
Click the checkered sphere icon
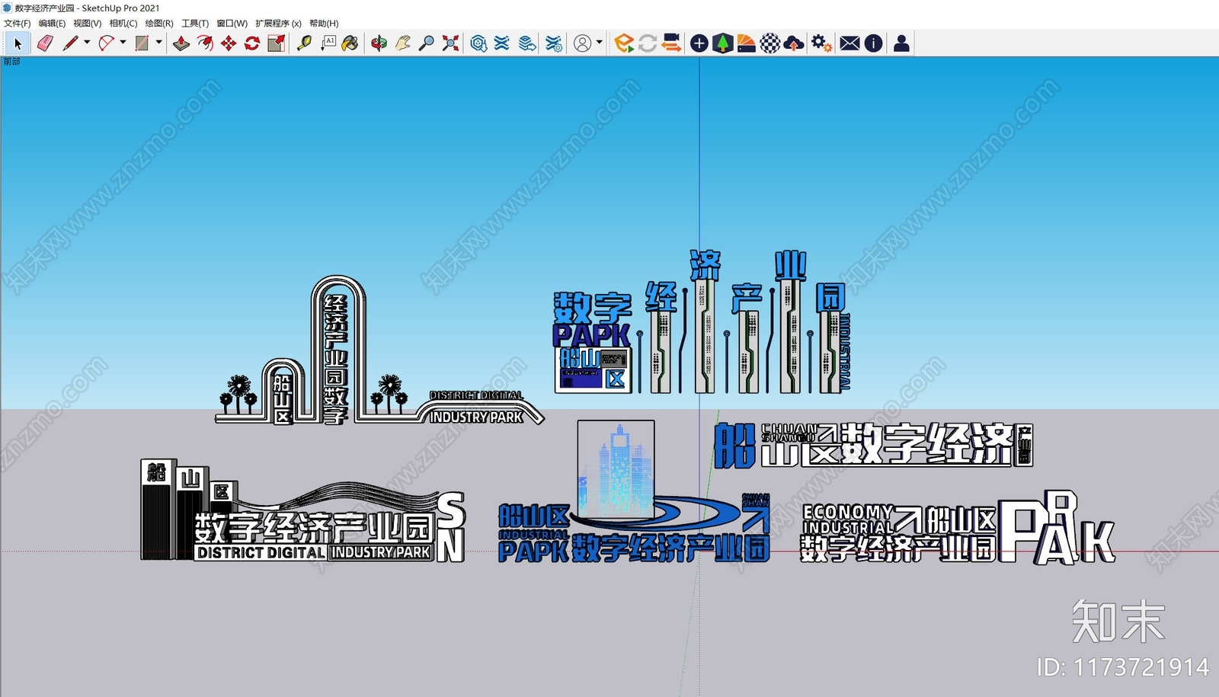pos(770,43)
